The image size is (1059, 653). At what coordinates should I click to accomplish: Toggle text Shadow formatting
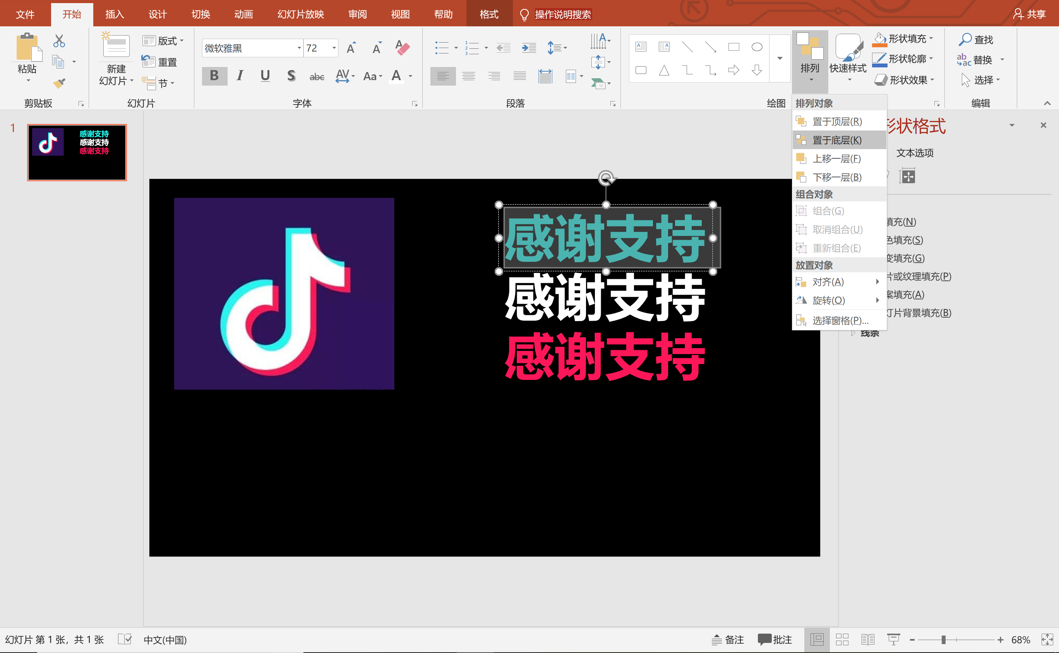click(291, 76)
